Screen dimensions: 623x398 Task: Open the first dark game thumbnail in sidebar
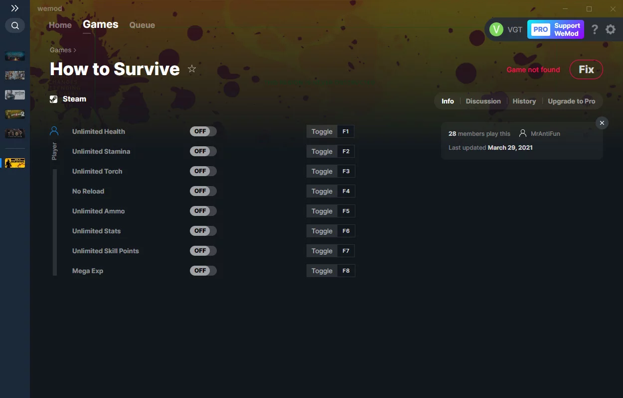coord(15,56)
